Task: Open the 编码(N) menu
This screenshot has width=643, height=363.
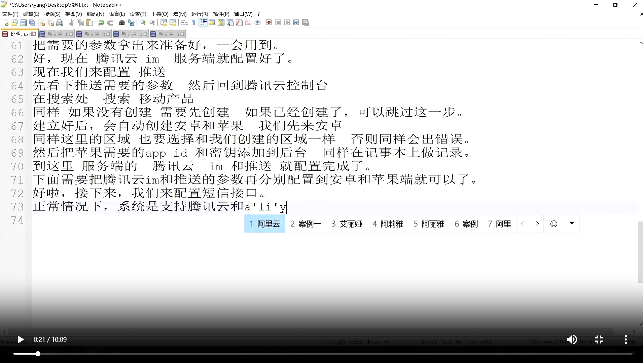Action: coord(95,14)
